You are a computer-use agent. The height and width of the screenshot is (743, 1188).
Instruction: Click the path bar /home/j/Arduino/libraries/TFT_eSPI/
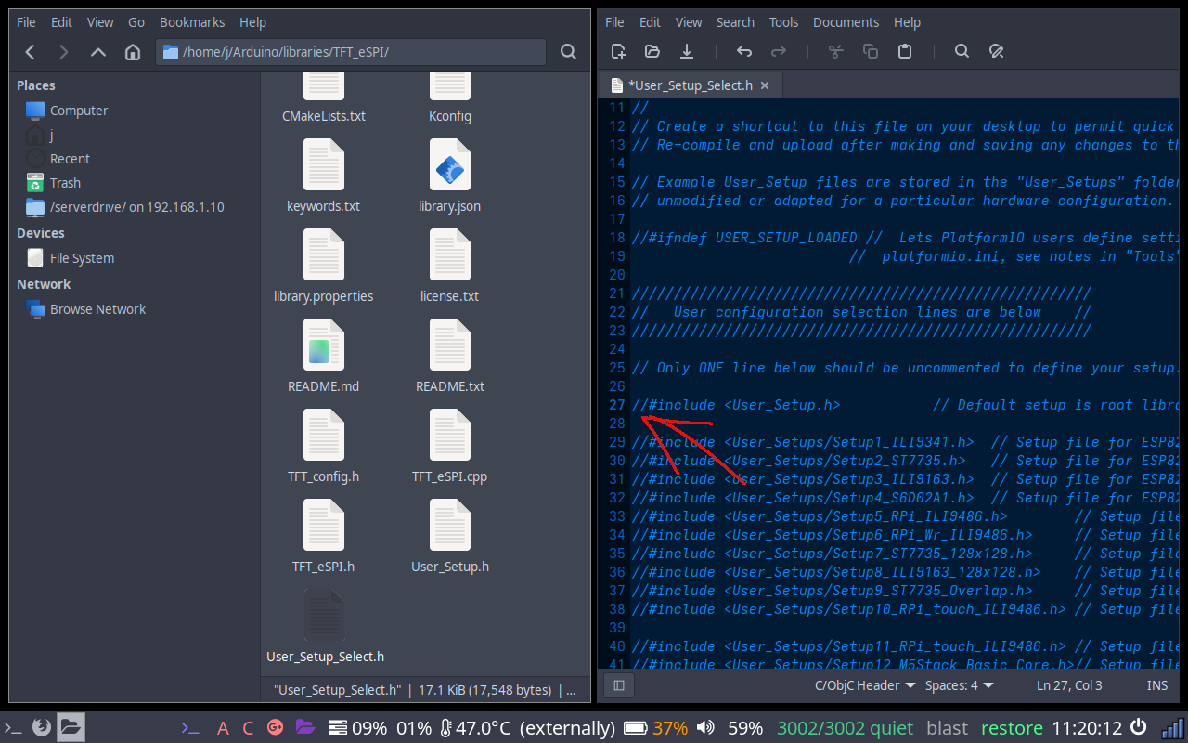point(351,52)
